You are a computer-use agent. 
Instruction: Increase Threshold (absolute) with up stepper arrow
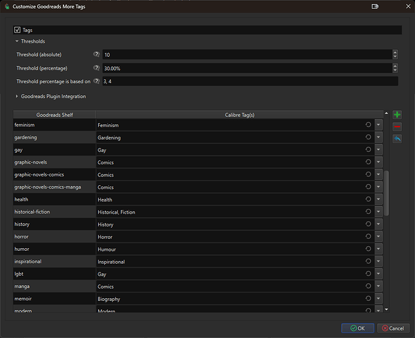(395, 52)
